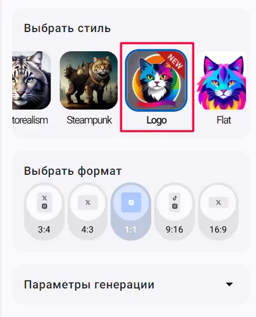Viewport: 256px width, 317px height.
Task: Open the Параметры генерации section title
Action: tap(89, 284)
